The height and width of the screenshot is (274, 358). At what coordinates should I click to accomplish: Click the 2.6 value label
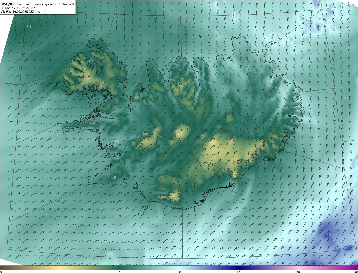(x=145, y=134)
